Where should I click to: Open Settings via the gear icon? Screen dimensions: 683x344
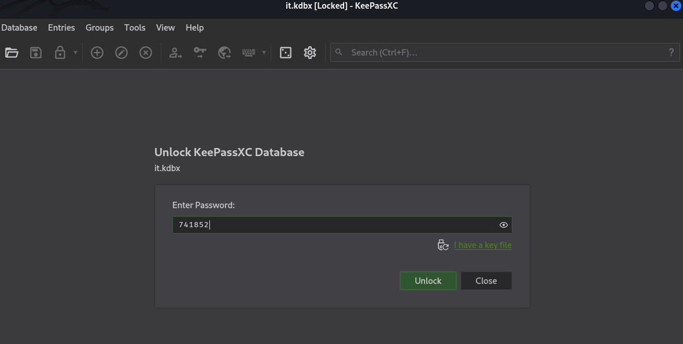310,53
